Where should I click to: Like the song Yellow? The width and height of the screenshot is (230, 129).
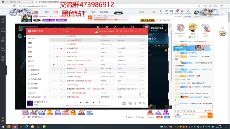61,93
